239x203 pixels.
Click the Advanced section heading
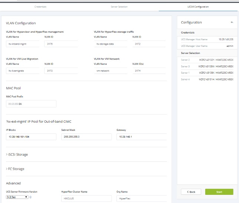point(13,183)
